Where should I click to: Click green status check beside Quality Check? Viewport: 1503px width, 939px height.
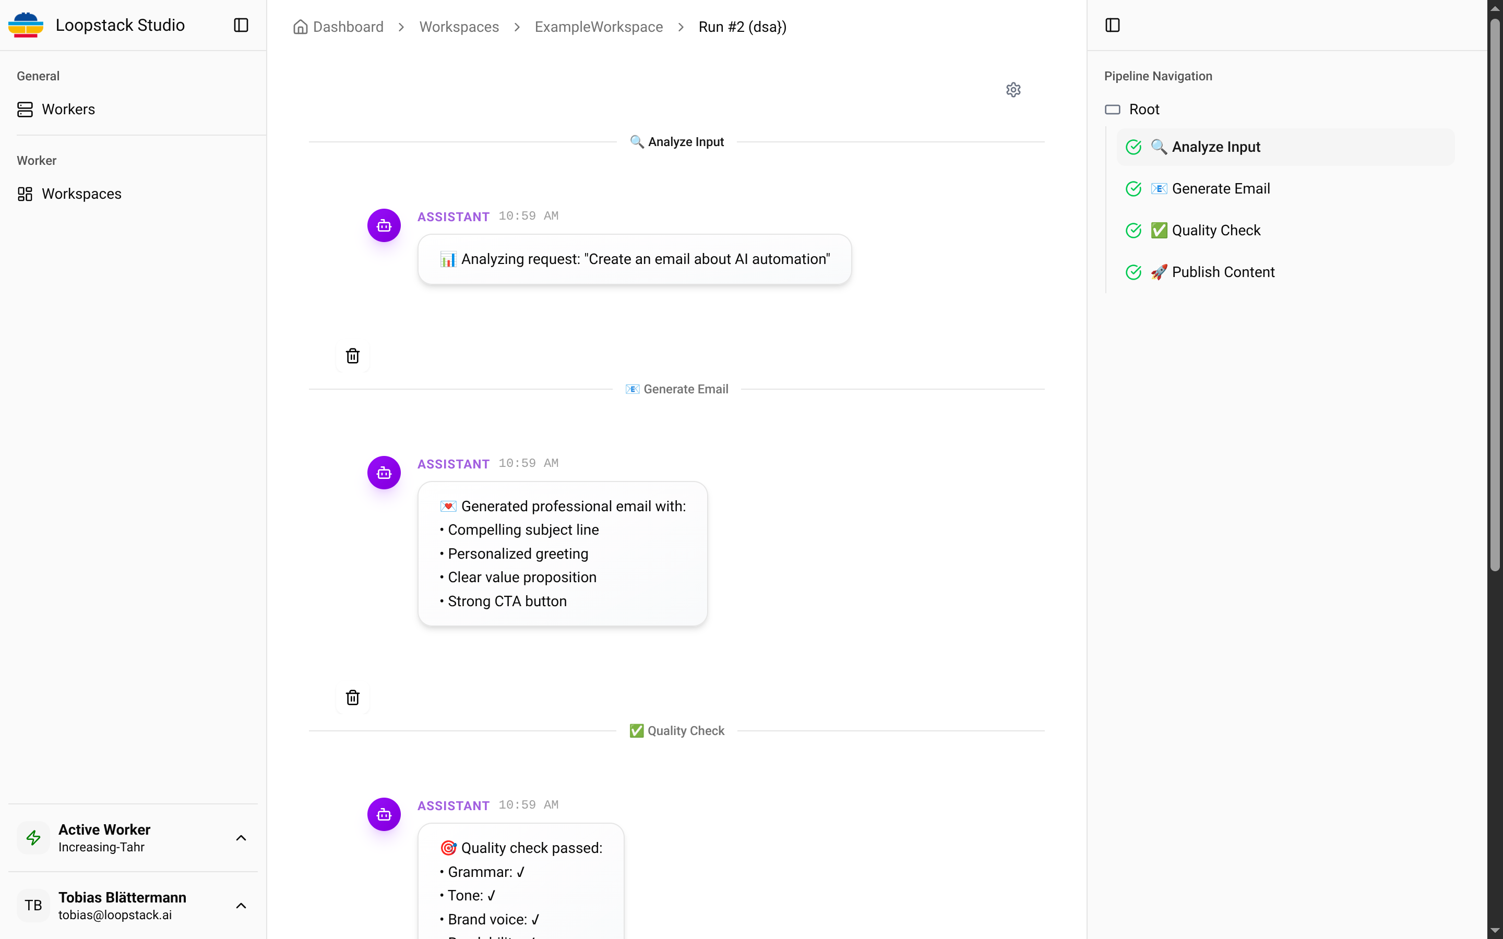1133,230
